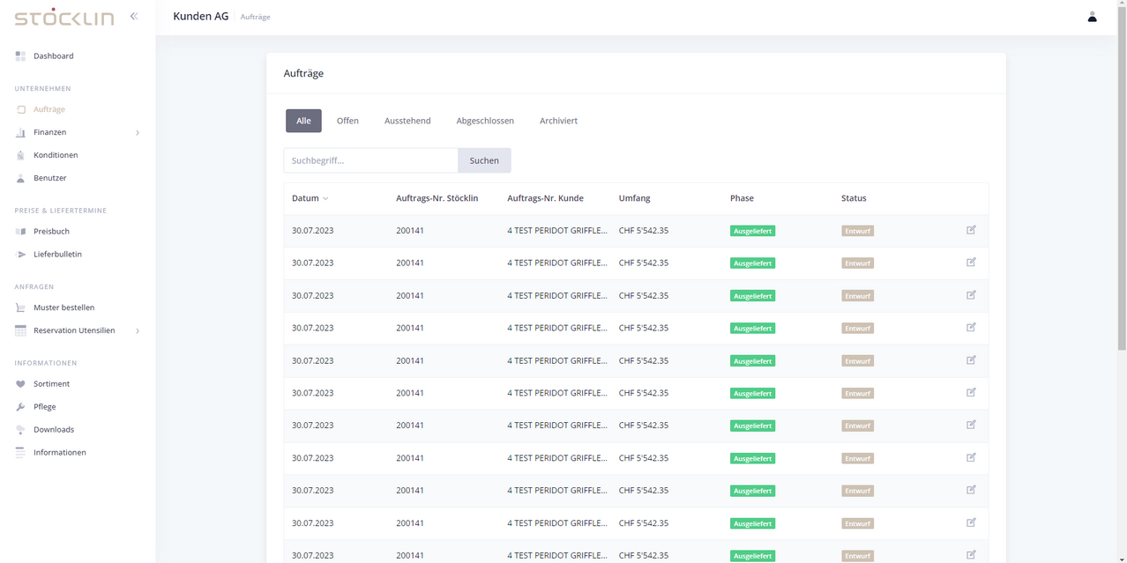Open the Archiviert tab

tap(558, 121)
